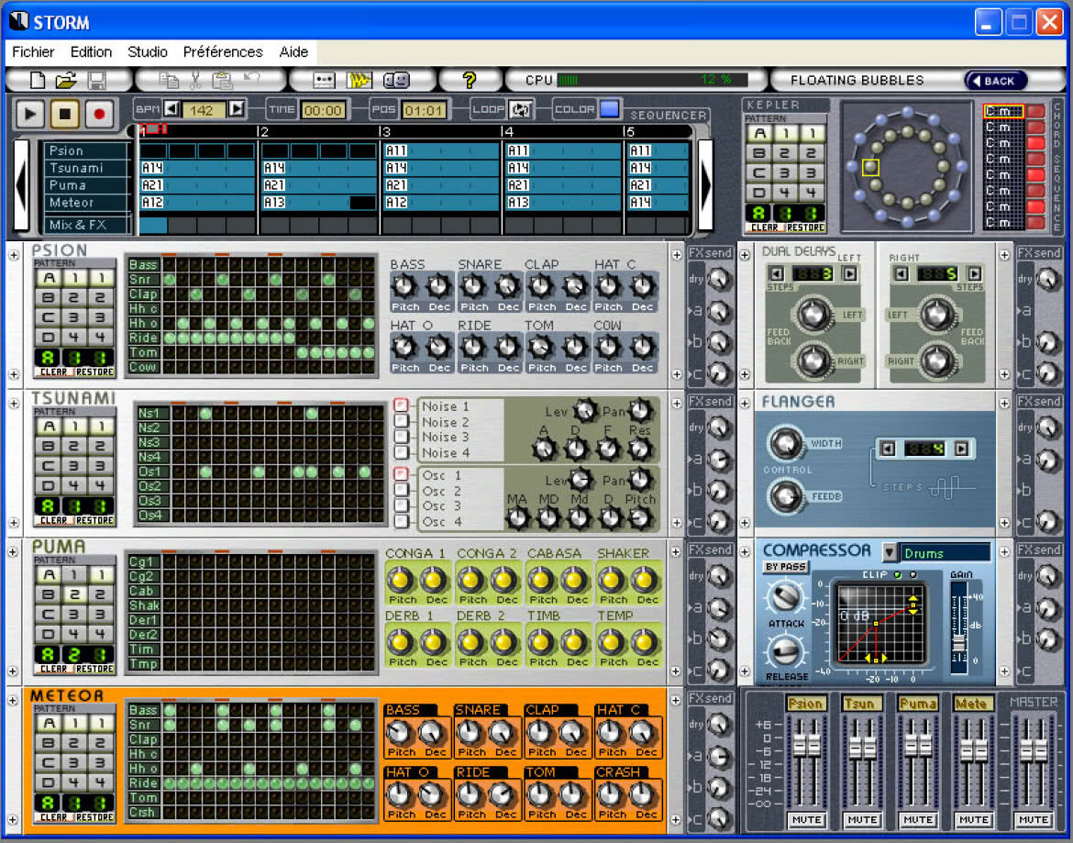Toggle the LOOP icon in the sequencer
Viewport: 1073px width, 843px height.
click(521, 109)
